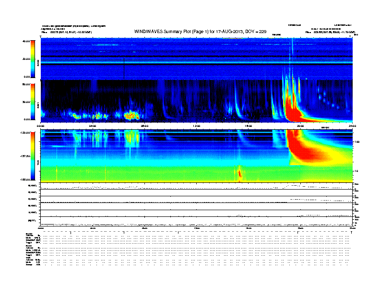Click the 100 tick label on TNR right axis
380x293 pixels.
point(356,142)
